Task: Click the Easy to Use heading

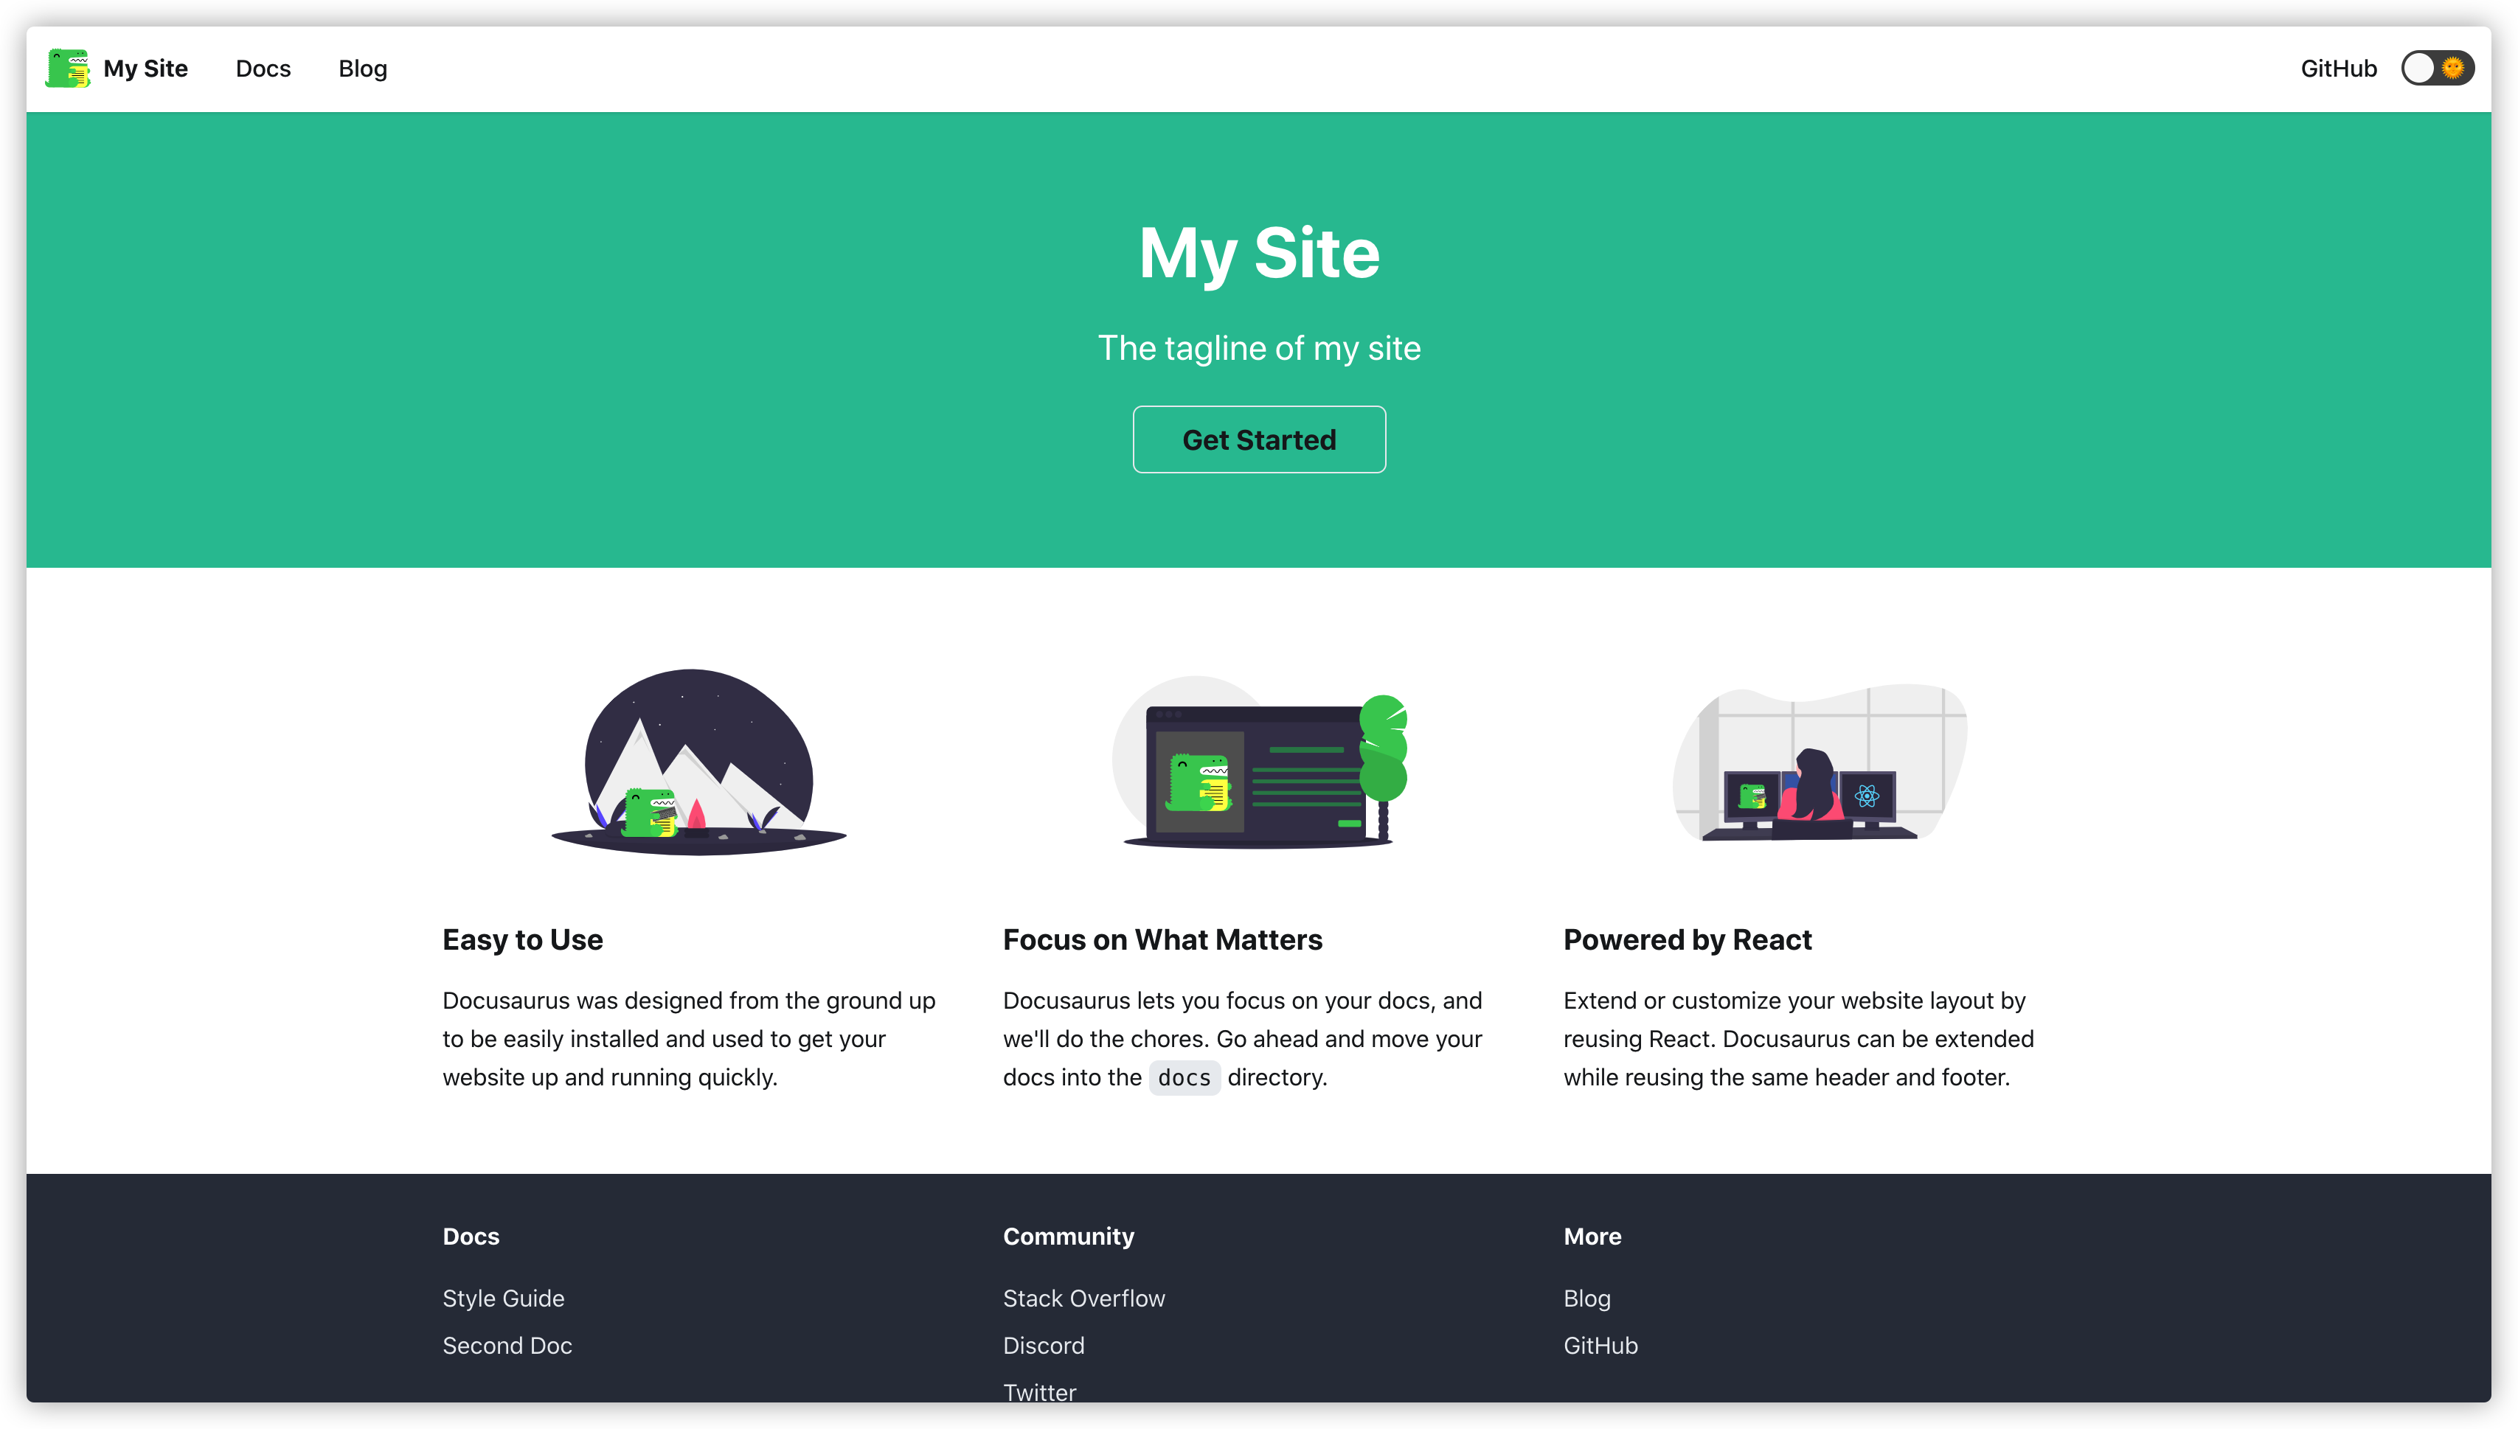Action: [522, 939]
